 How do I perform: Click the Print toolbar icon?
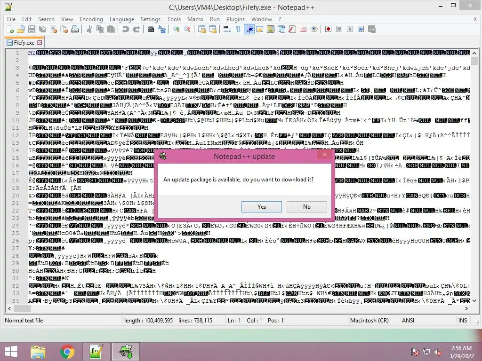75,29
